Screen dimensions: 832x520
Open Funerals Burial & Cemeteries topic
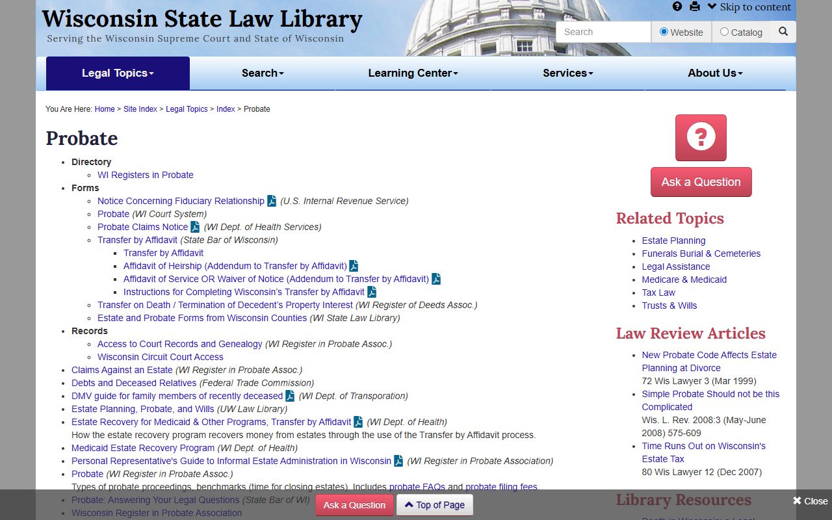(701, 253)
